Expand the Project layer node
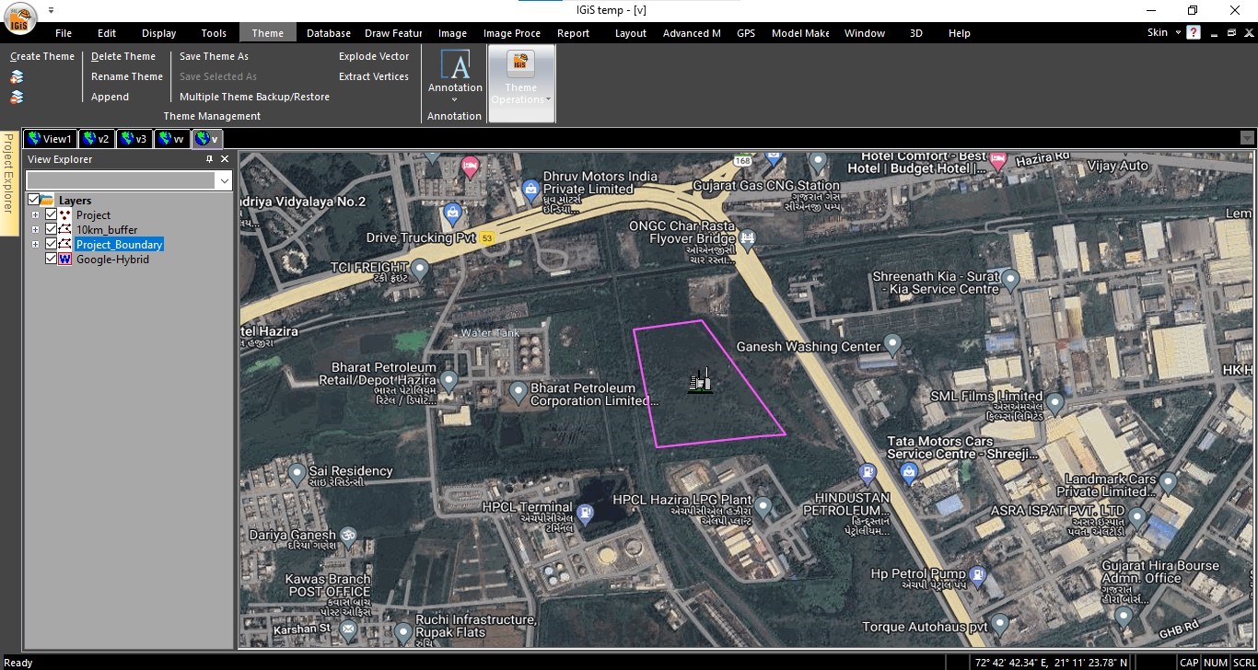The image size is (1258, 670). coord(36,214)
